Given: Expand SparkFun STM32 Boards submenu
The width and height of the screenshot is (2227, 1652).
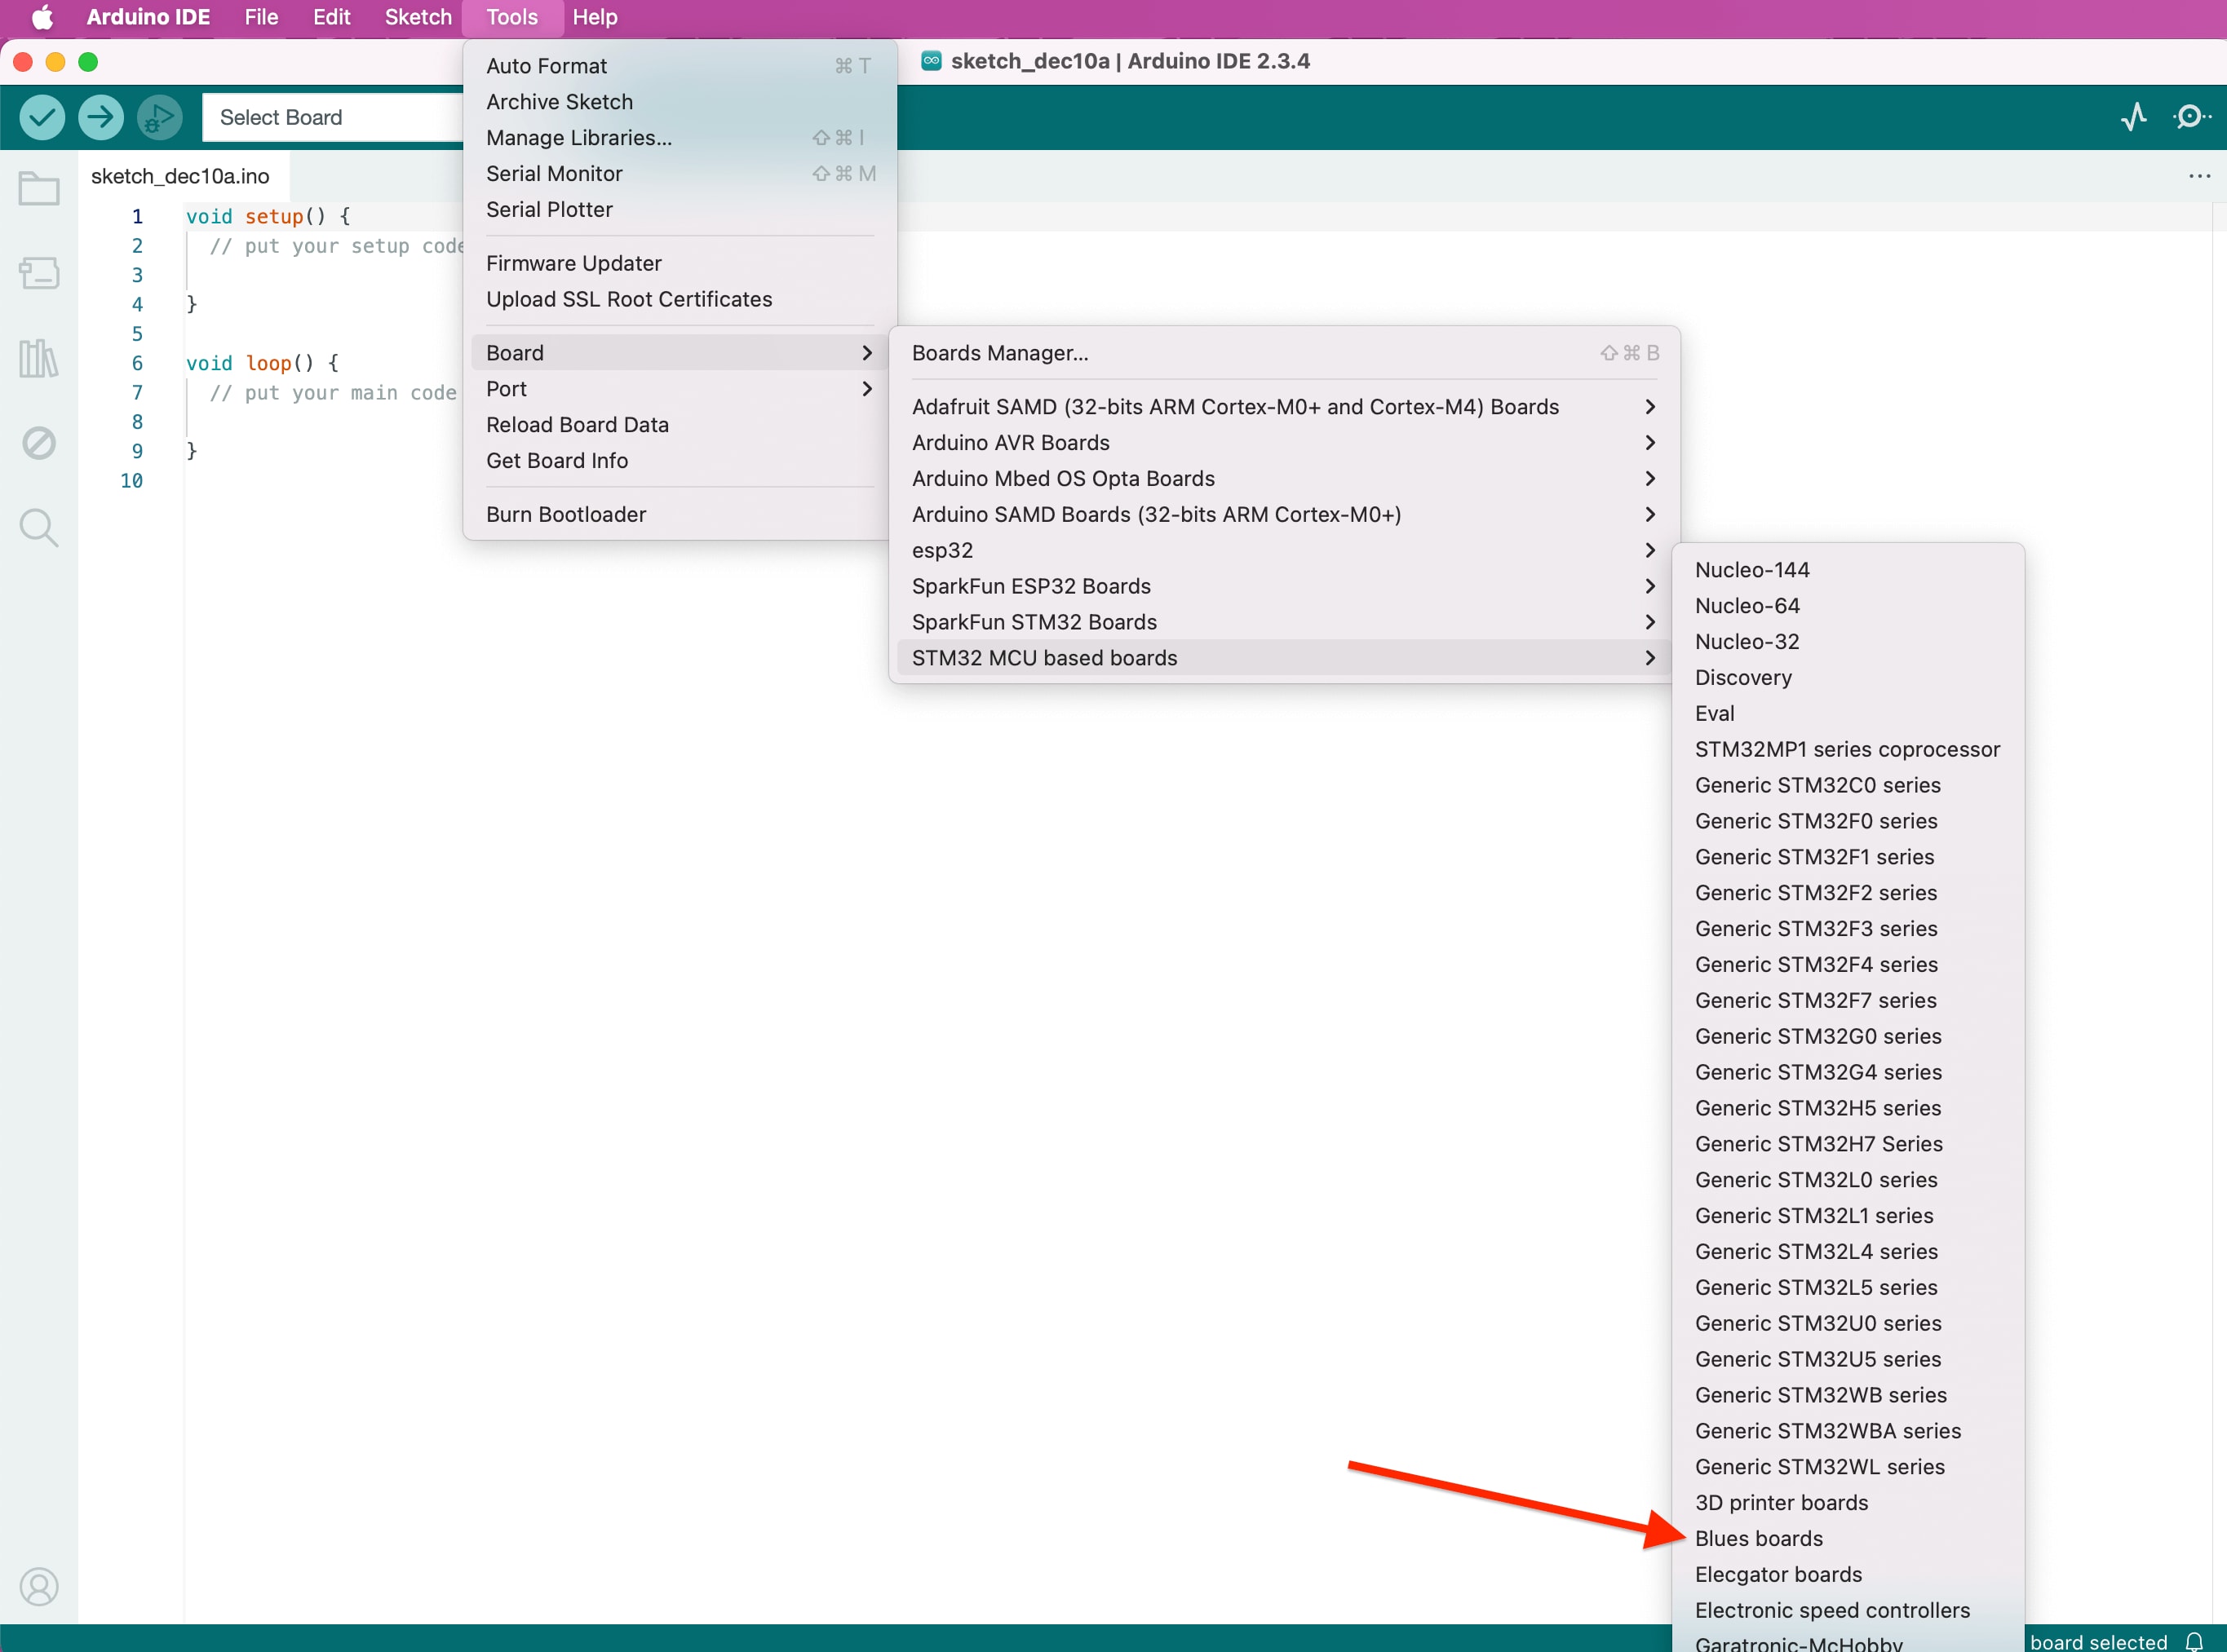Looking at the screenshot, I should point(1283,623).
